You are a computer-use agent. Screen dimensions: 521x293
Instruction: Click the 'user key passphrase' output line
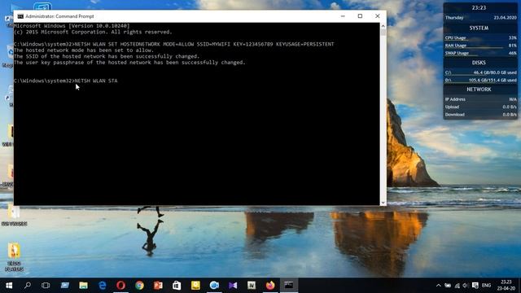(x=129, y=63)
